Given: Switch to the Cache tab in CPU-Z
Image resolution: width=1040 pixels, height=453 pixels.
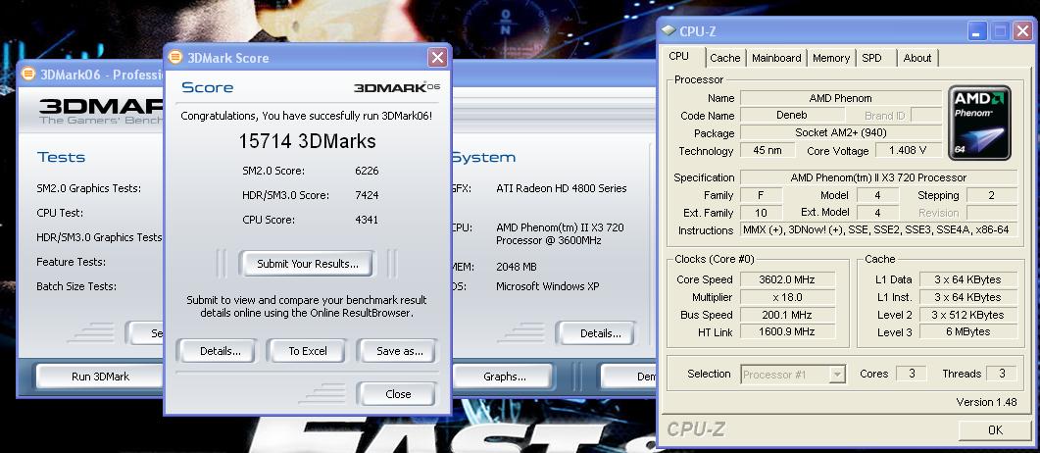Looking at the screenshot, I should pos(725,58).
